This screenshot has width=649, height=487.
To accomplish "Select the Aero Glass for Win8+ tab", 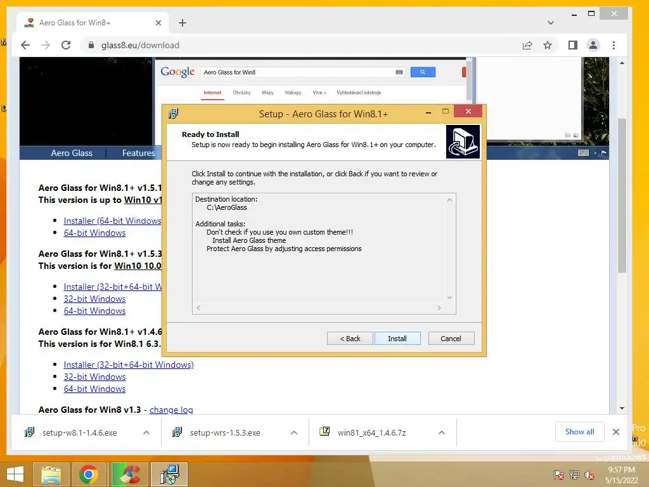I will pyautogui.click(x=93, y=23).
